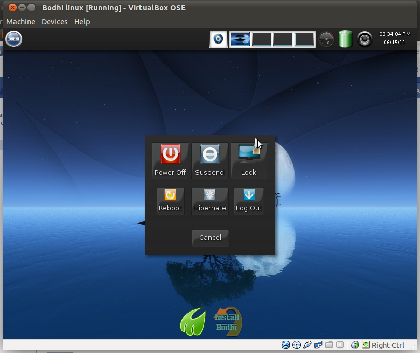Click the hard disk activity icon in status bar
This screenshot has width=420, height=353.
[x=285, y=344]
